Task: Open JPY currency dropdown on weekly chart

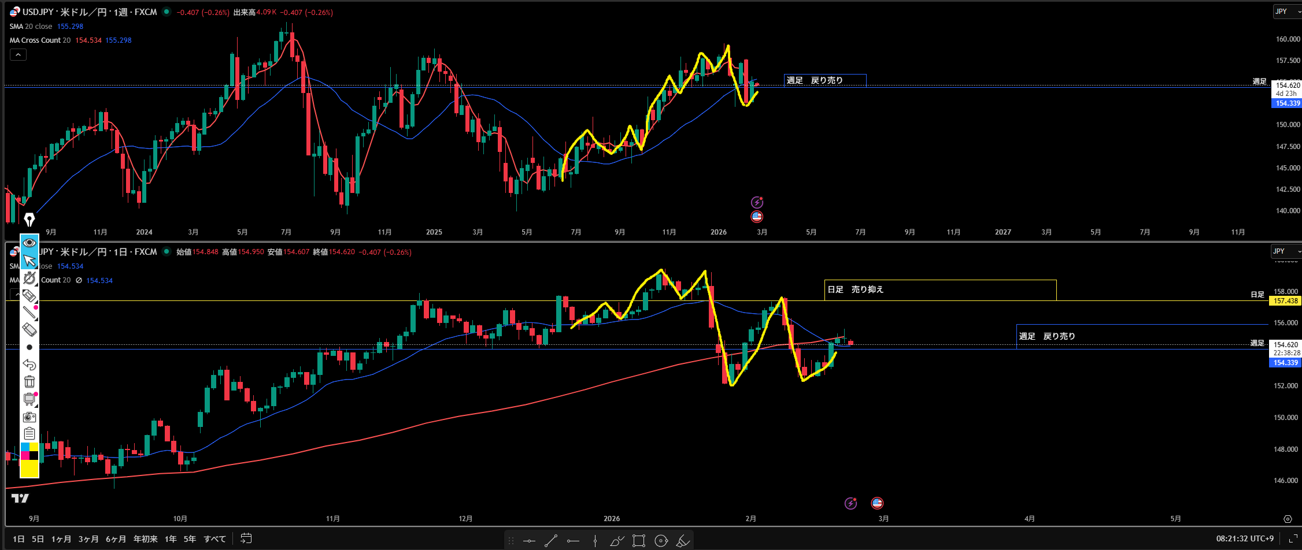Action: point(1287,12)
